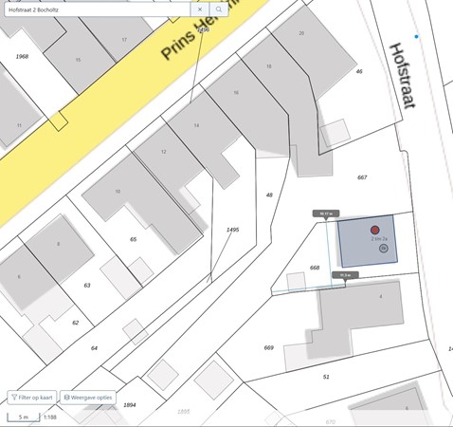453x427 pixels.
Task: Select parcel number 668
Action: [x=315, y=268]
